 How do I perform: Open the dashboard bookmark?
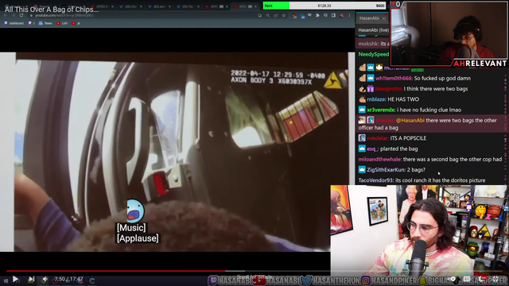[x=14, y=23]
